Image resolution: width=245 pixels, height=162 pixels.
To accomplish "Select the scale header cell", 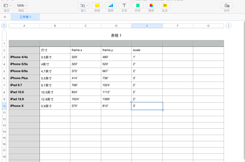I will 147,50.
